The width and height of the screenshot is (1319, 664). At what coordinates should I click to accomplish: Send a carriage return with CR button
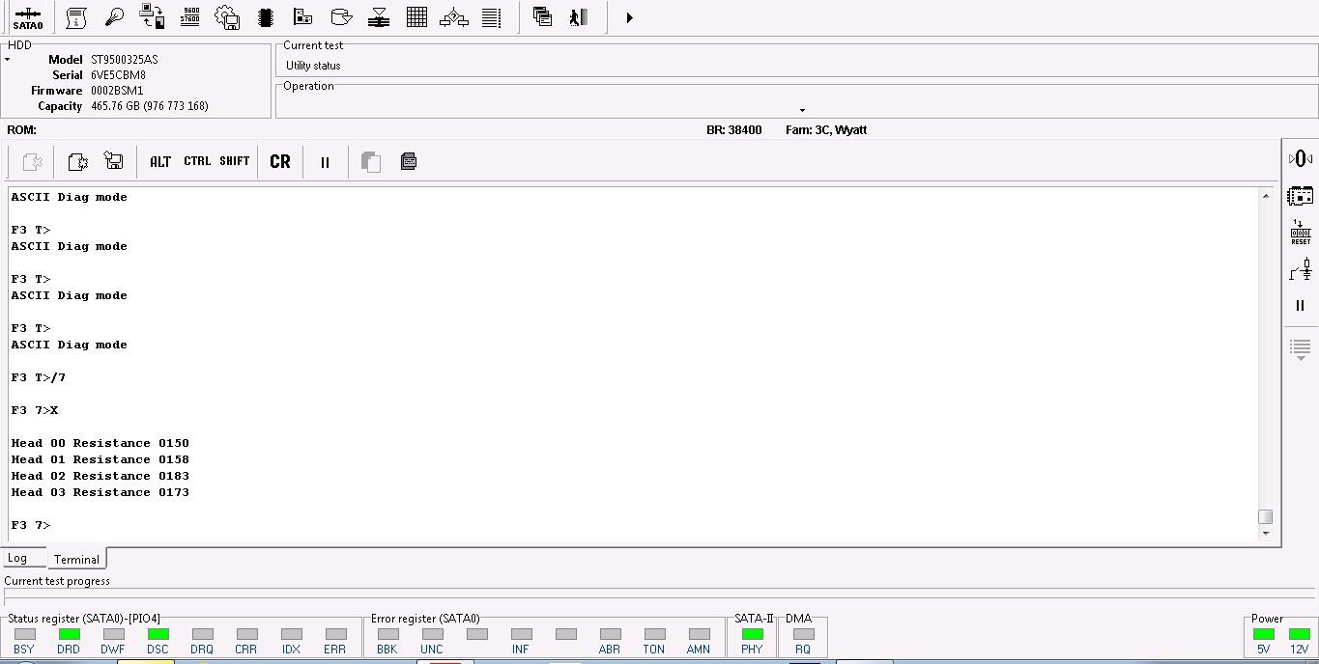point(280,162)
